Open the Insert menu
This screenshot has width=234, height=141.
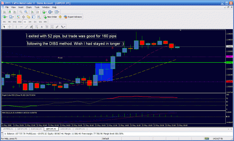click(x=21, y=7)
